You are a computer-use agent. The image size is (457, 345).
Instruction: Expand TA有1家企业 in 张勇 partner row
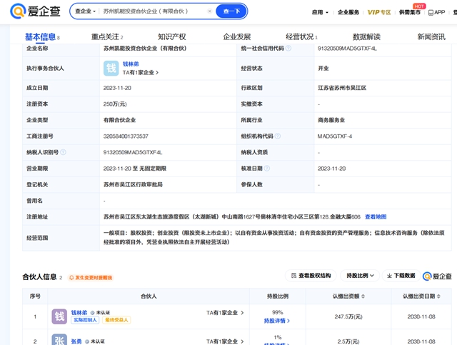[x=225, y=341]
